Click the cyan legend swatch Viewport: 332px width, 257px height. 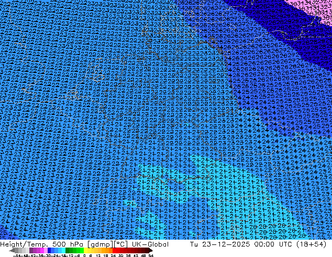(x=63, y=250)
